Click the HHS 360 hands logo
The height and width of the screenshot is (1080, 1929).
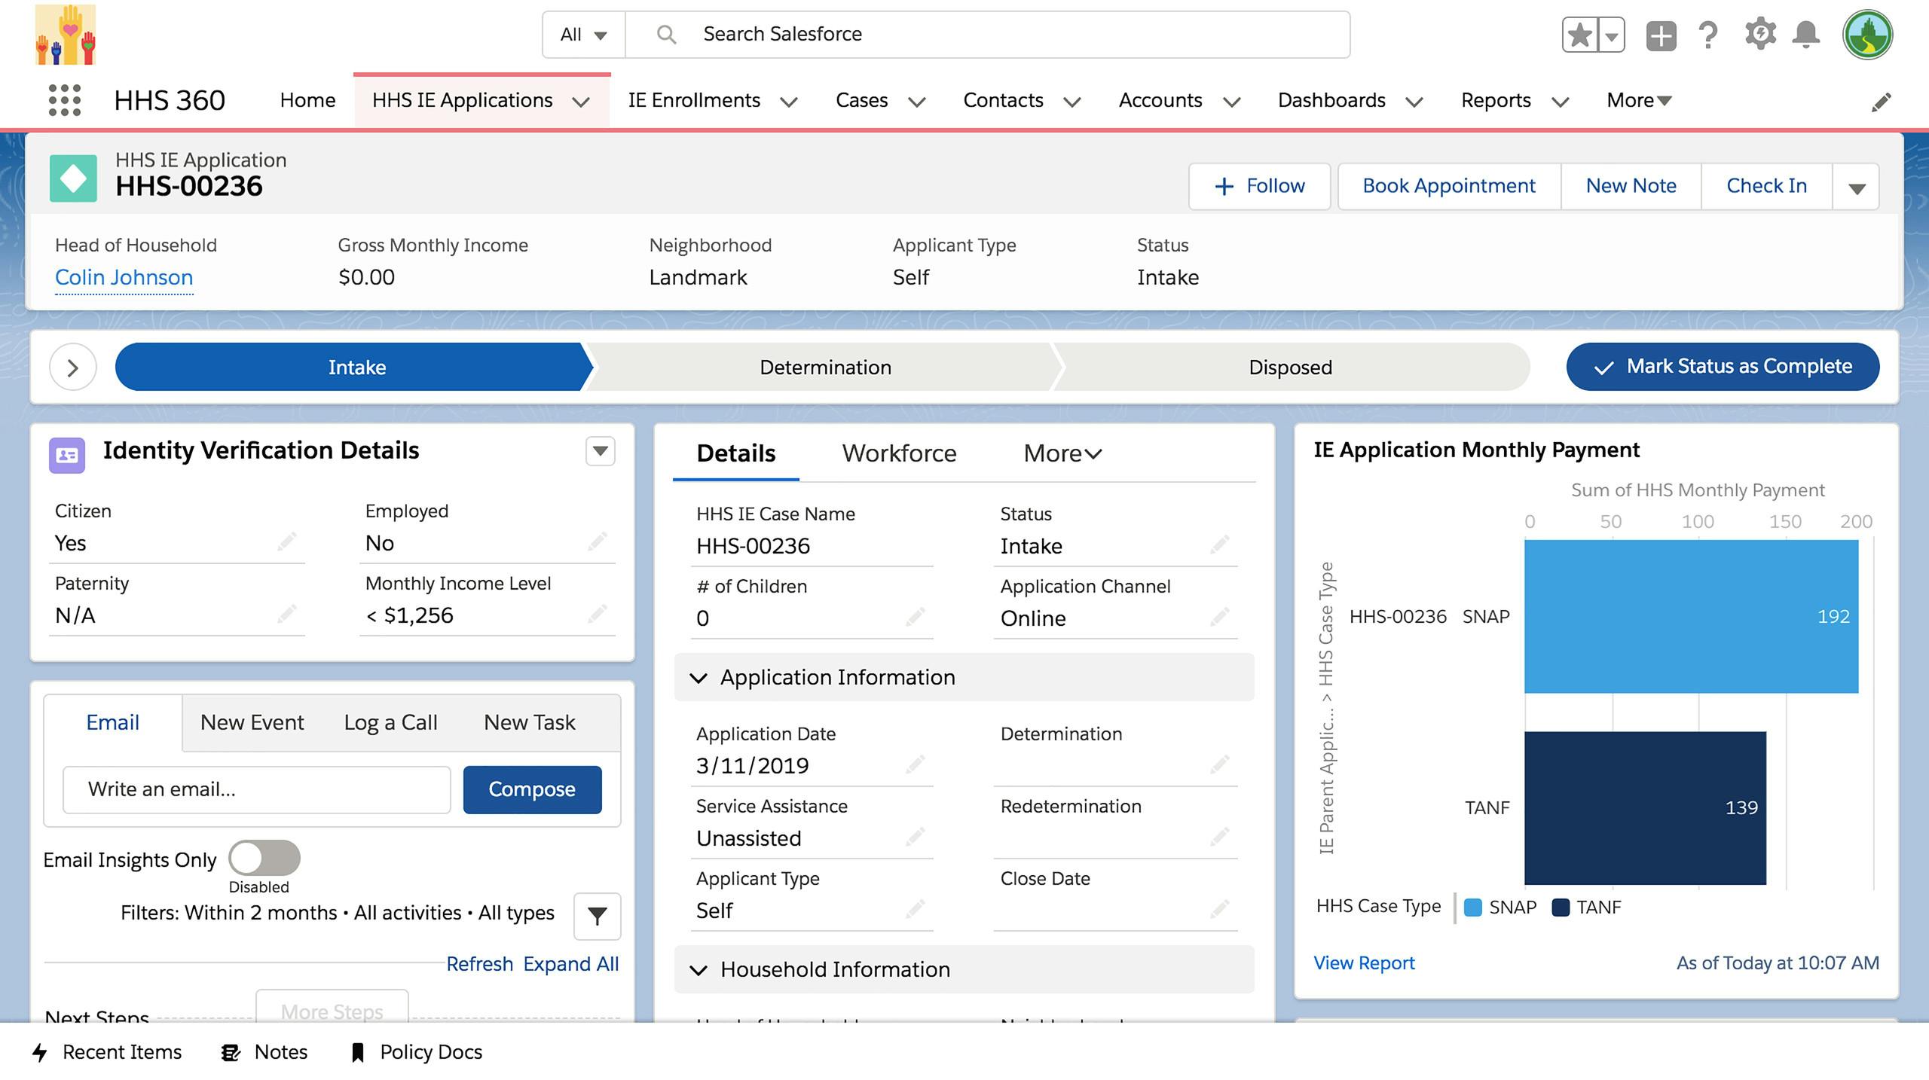point(66,35)
